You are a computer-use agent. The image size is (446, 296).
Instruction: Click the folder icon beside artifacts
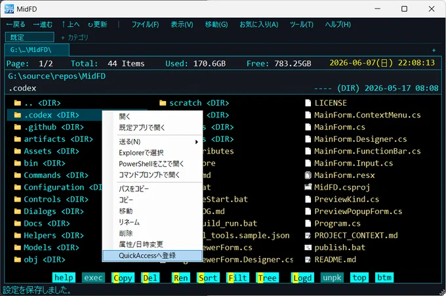tap(18, 139)
